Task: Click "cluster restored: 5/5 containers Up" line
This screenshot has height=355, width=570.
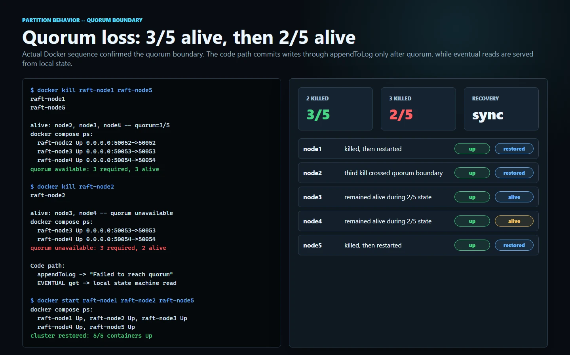Action: pos(91,336)
